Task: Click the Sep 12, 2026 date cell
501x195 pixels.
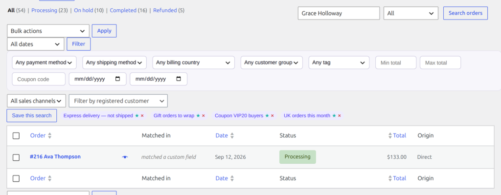Action: click(230, 157)
